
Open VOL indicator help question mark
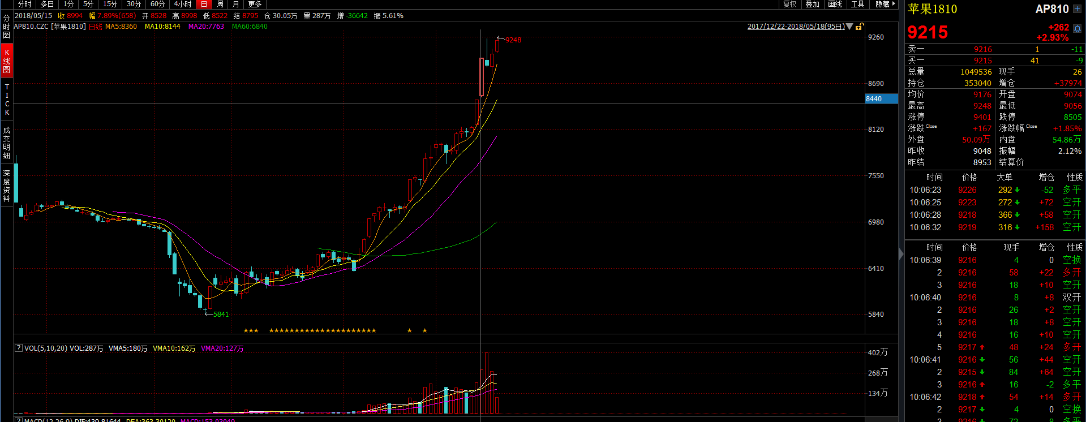coord(19,348)
